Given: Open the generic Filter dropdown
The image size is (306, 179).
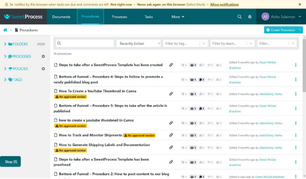Looking at the screenshot, I should point(277,43).
